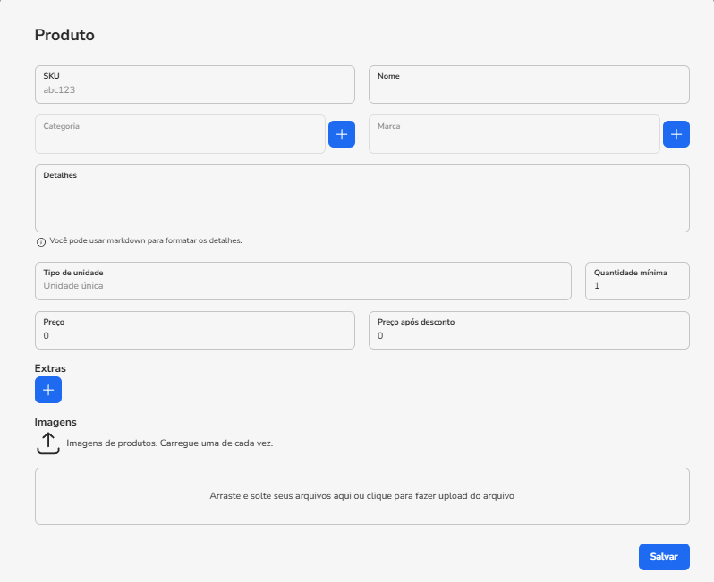Image resolution: width=714 pixels, height=582 pixels.
Task: Open the Marca dropdown field
Action: [x=514, y=134]
